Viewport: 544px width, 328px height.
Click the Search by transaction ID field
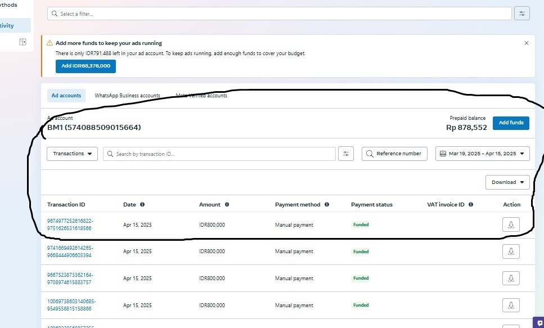click(x=219, y=154)
